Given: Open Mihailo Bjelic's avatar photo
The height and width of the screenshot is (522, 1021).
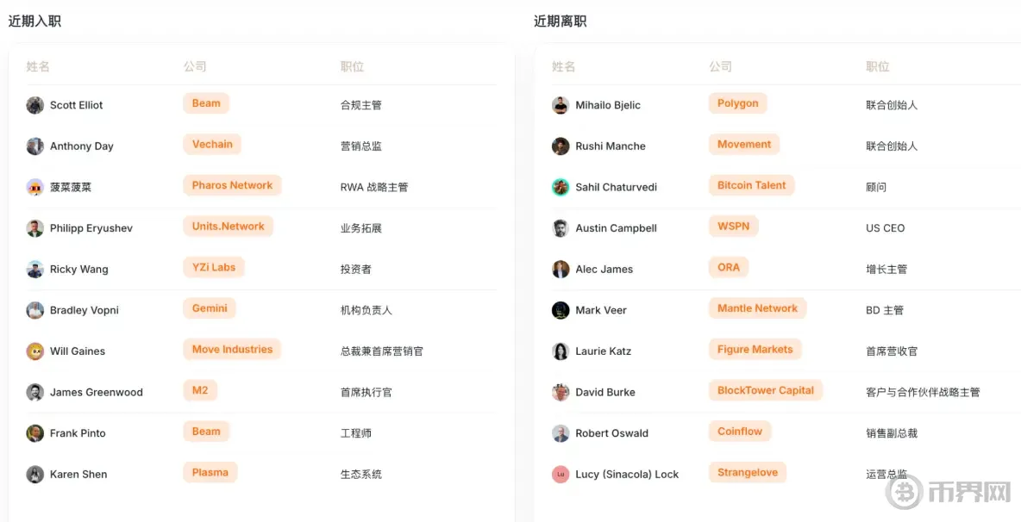Looking at the screenshot, I should [560, 105].
